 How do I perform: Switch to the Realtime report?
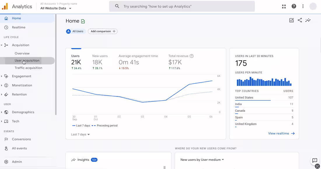tap(18, 27)
